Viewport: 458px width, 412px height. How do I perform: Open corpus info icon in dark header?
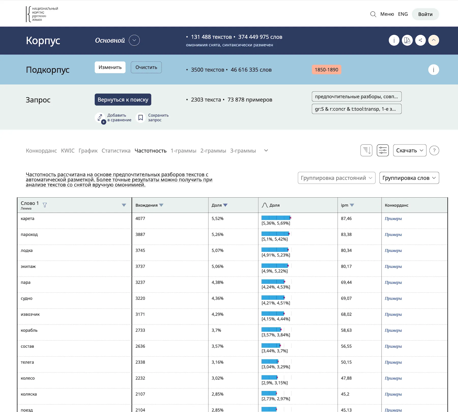(394, 40)
